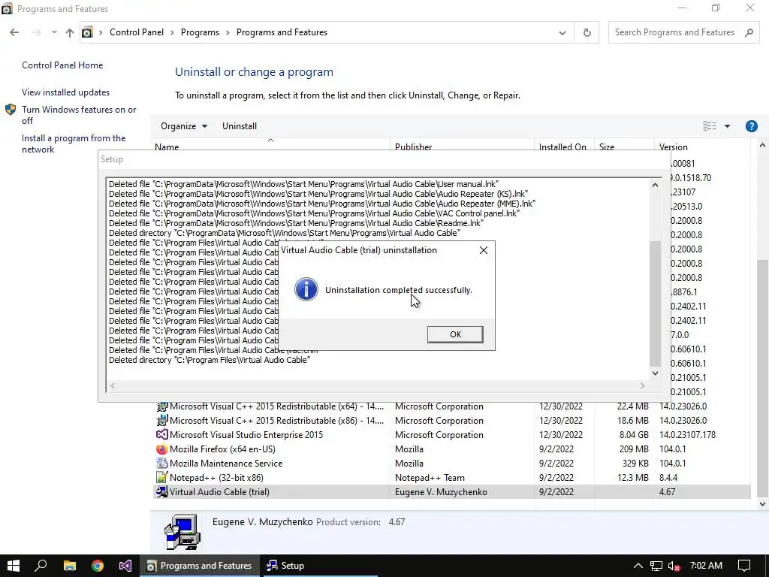Select Microsoft Visual Studio Enterprise 2015 row
Viewport: 769px width, 577px height.
451,435
